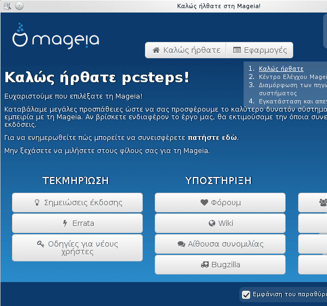Screen dimensions: 327x306
Task: Click the Ευχαριστούμε που επιλέξατε τη Mageia text
Action: tap(74, 96)
